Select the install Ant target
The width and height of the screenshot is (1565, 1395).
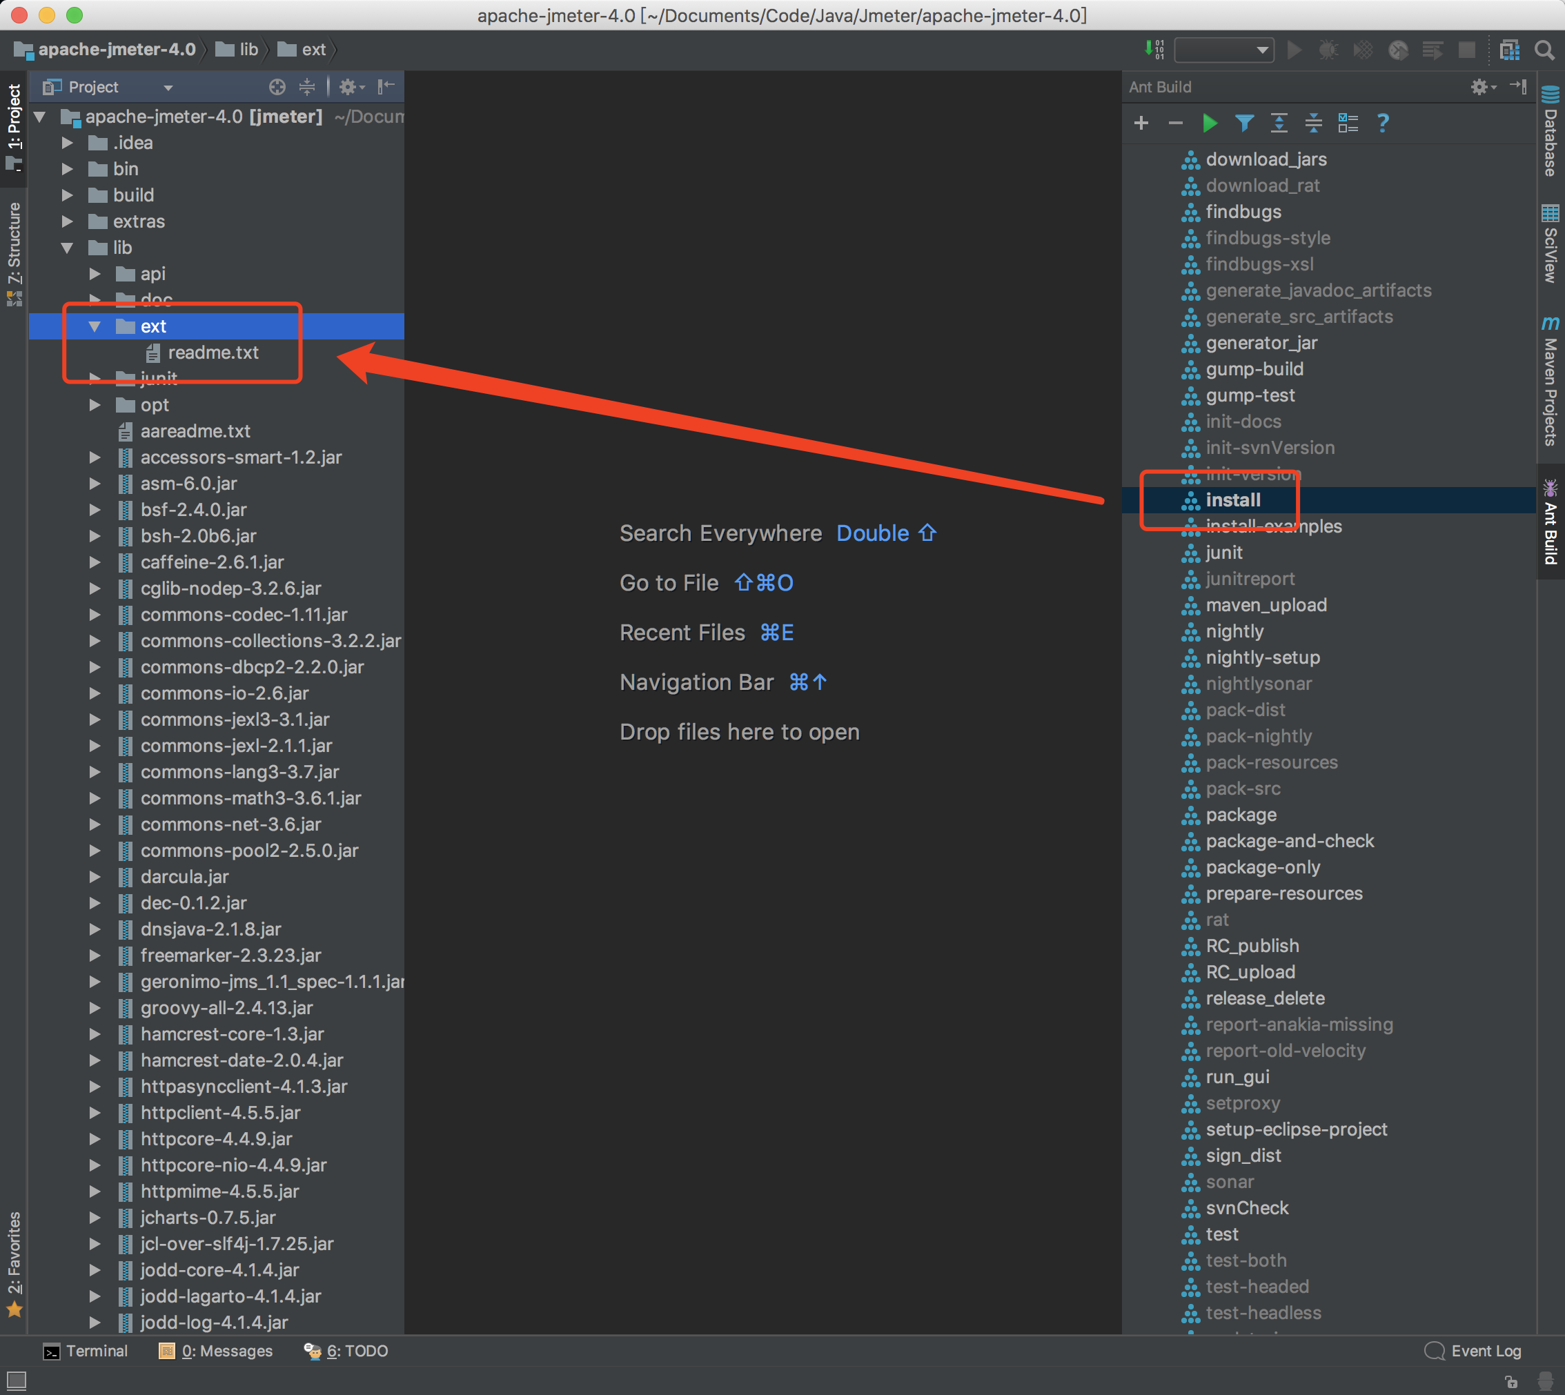pos(1233,499)
